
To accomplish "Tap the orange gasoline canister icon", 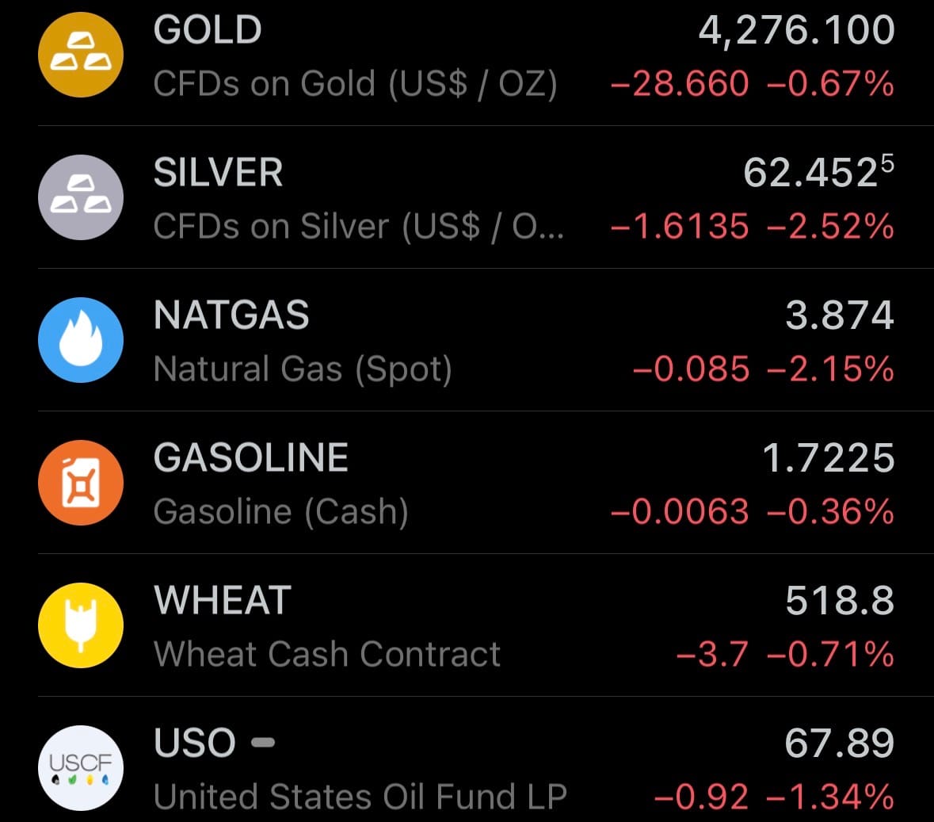I will point(81,483).
